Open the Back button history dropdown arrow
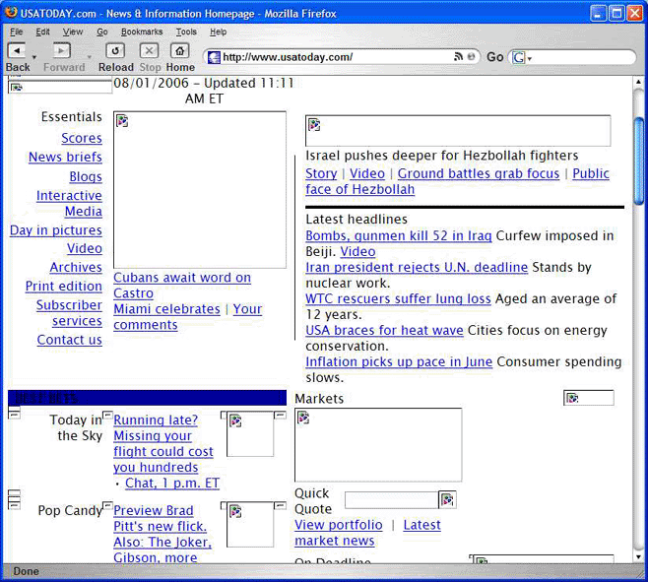Image resolution: width=648 pixels, height=582 pixels. 34,58
